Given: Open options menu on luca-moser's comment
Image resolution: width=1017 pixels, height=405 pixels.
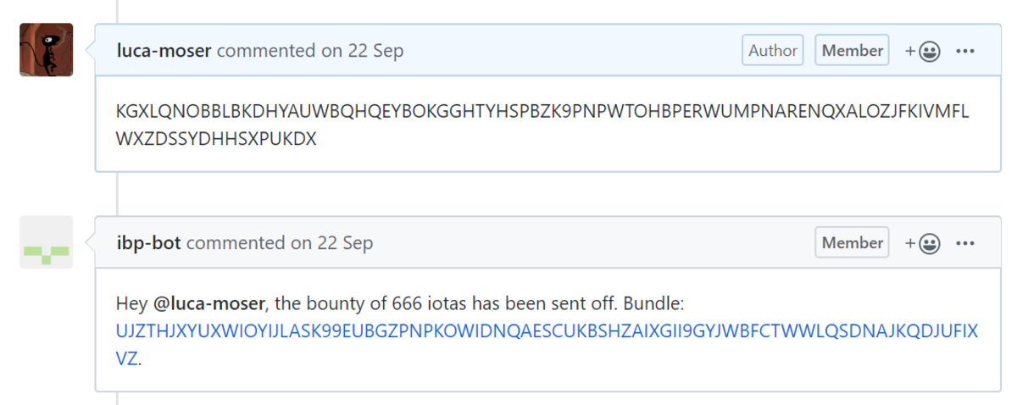Looking at the screenshot, I should (x=965, y=51).
